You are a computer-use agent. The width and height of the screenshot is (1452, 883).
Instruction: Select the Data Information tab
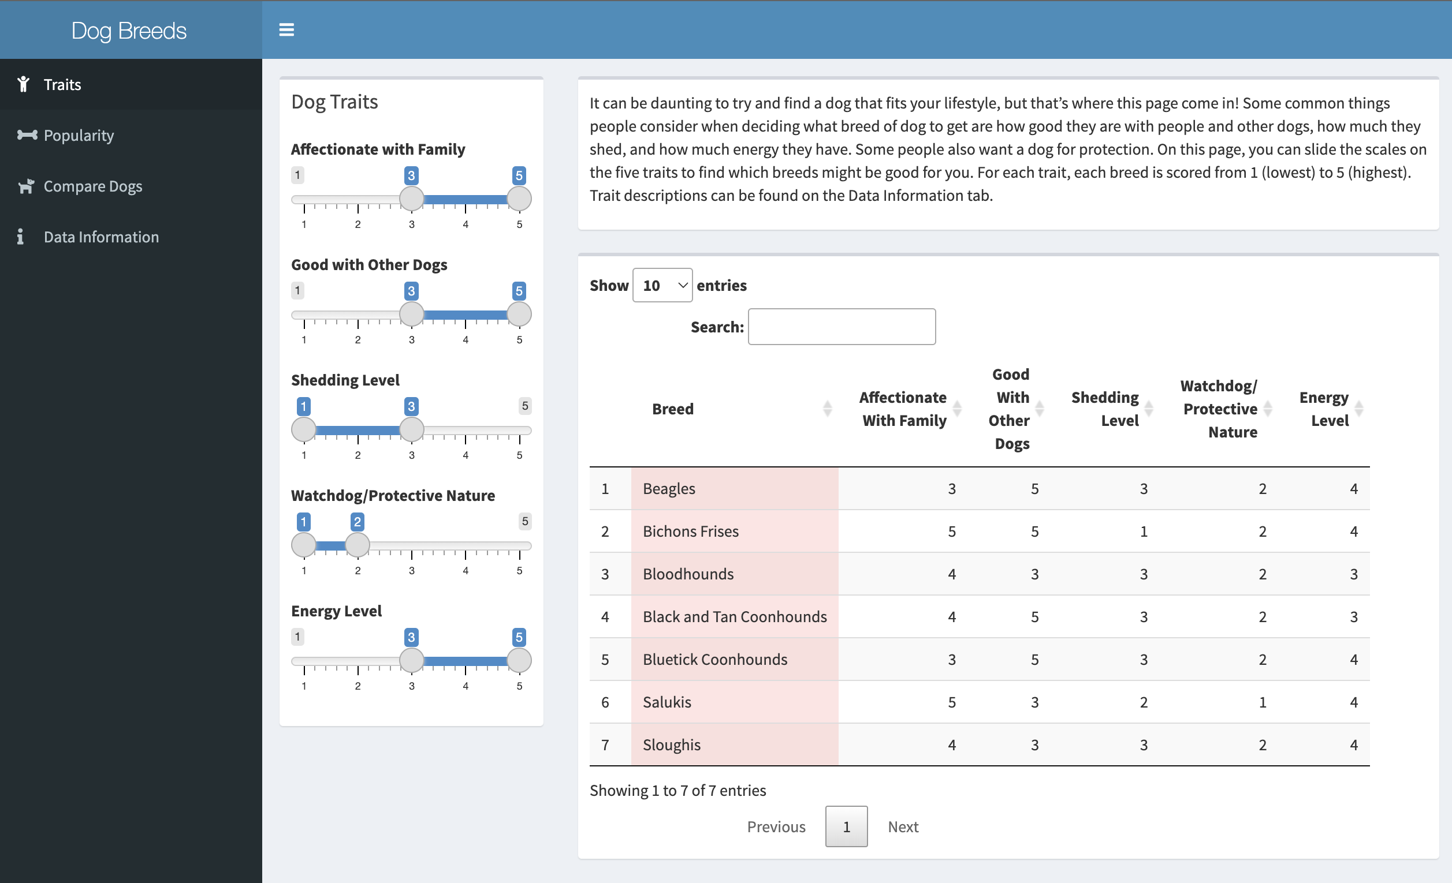point(100,236)
